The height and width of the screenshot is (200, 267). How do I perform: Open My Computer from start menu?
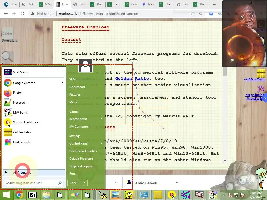click(79, 127)
